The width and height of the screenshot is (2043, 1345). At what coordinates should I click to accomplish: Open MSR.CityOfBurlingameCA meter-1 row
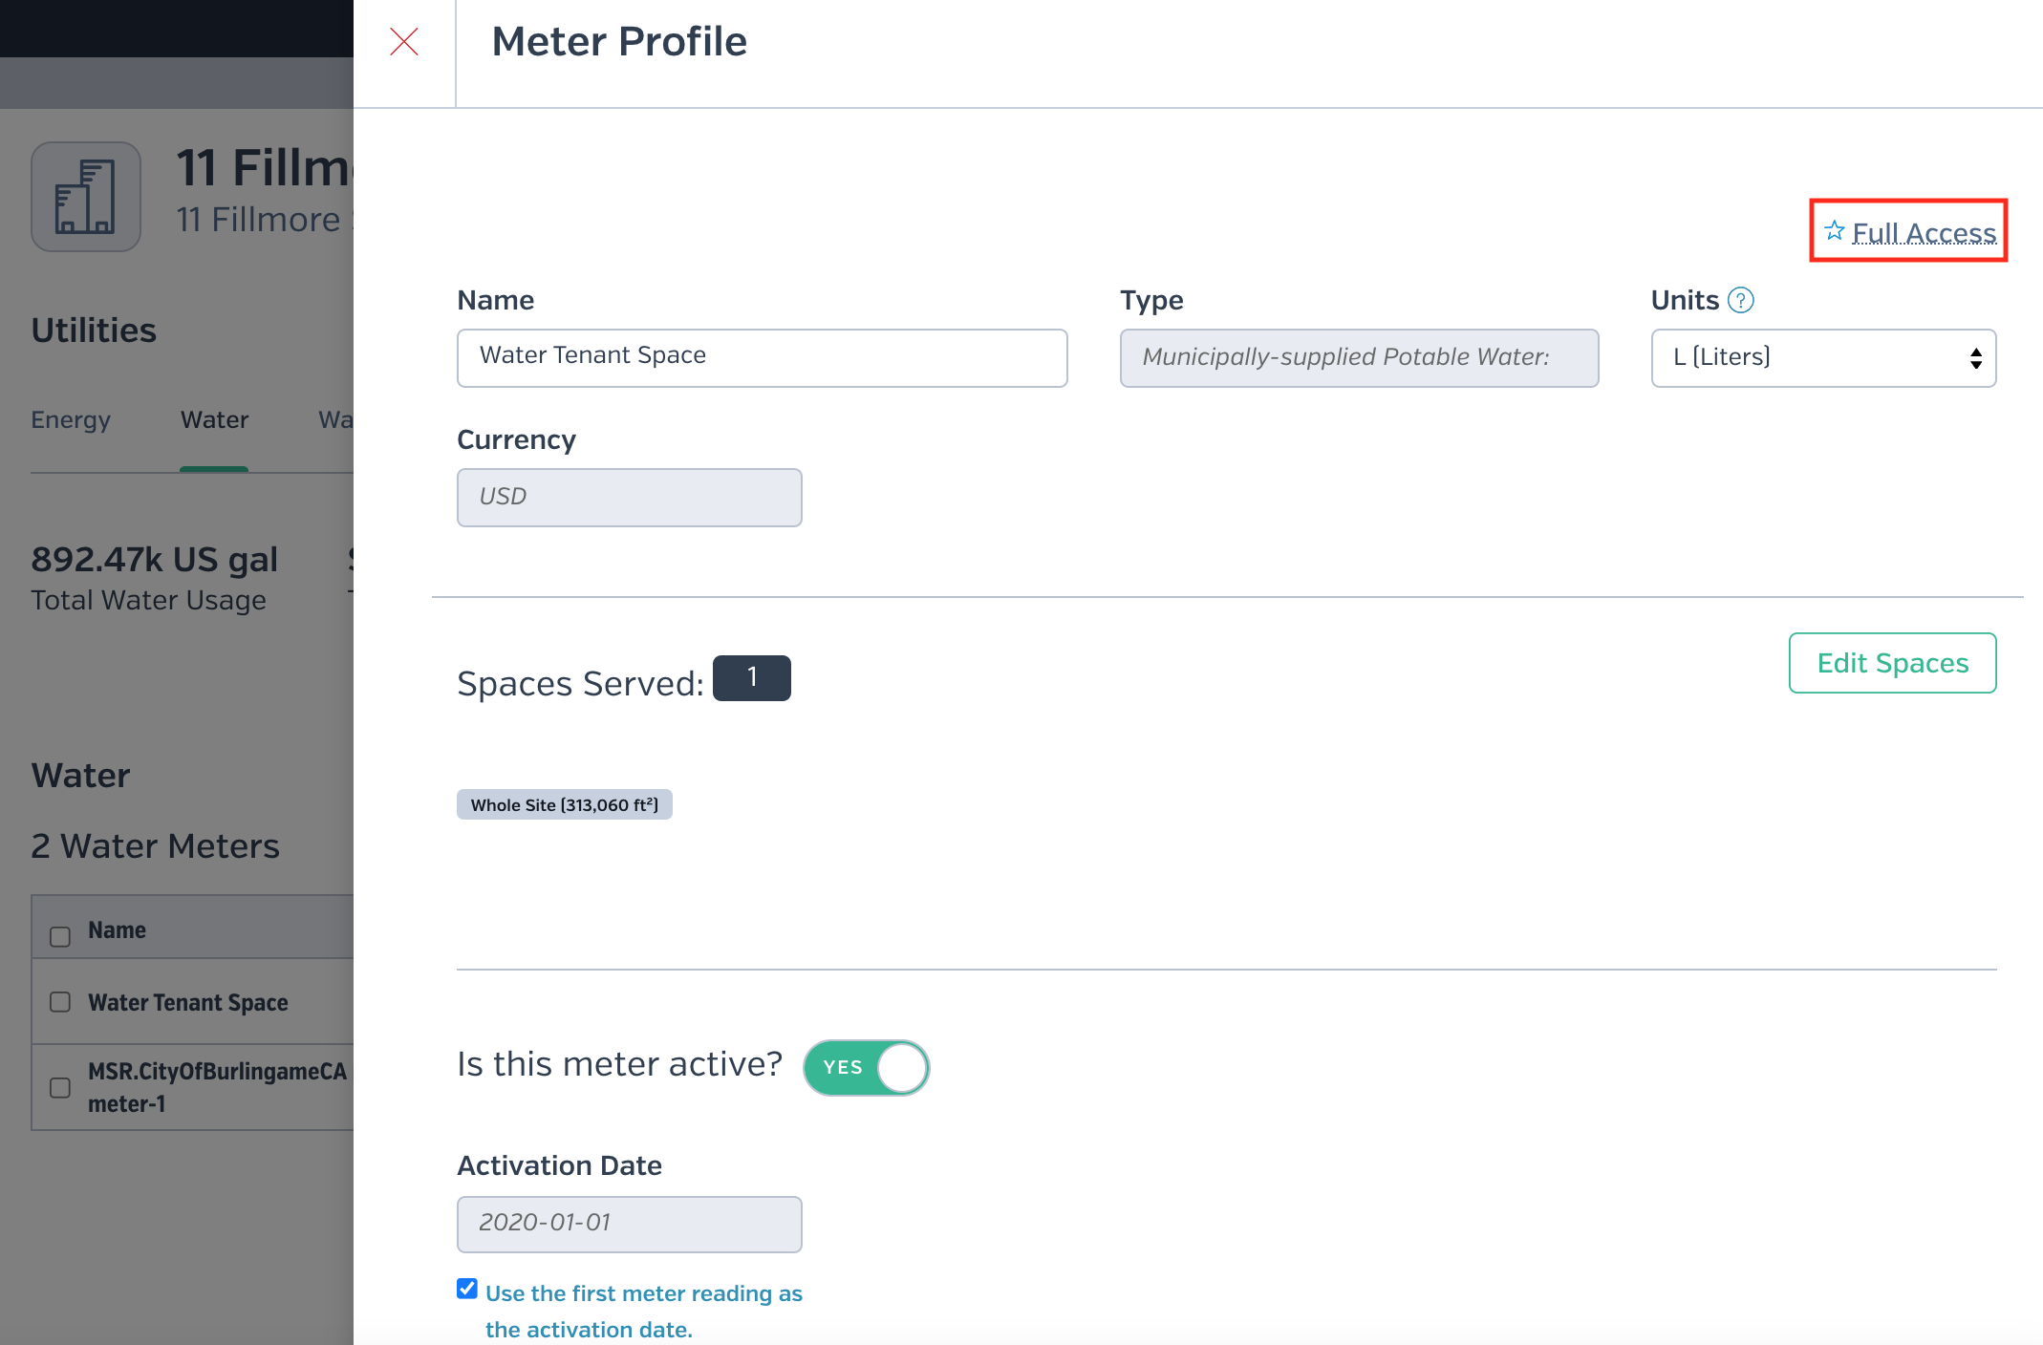coord(218,1087)
